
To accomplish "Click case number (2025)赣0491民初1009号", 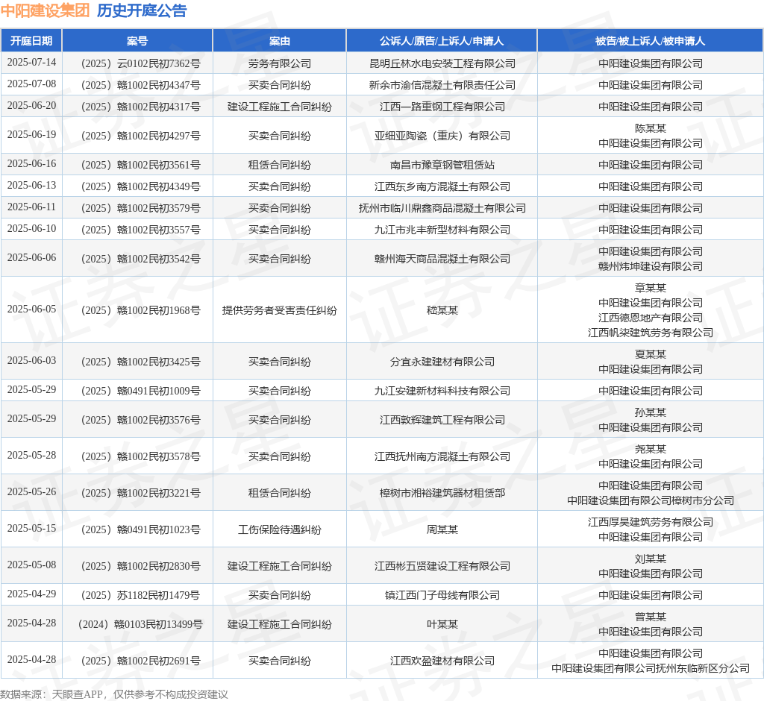I will pos(140,391).
